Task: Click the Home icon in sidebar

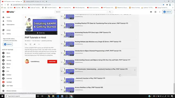Action: (3, 17)
